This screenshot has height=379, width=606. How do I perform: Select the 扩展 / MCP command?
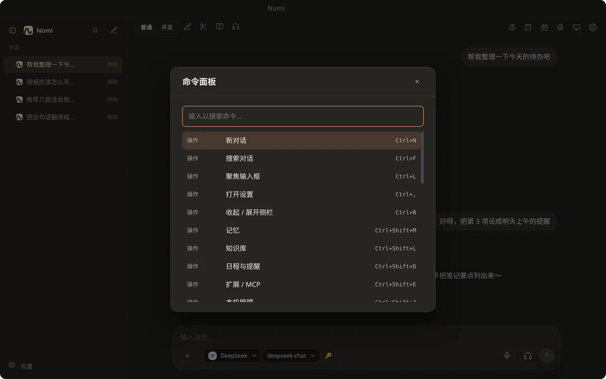click(302, 284)
